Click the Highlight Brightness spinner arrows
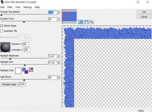152x112 pixels. pyautogui.click(x=59, y=56)
